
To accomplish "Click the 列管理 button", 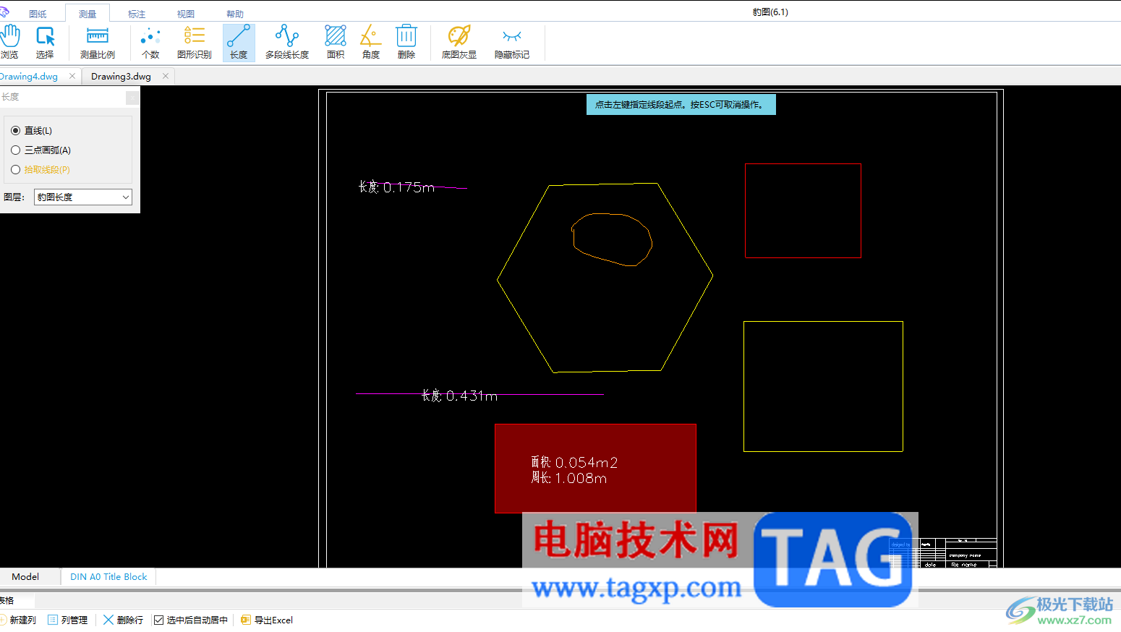I will pyautogui.click(x=68, y=620).
